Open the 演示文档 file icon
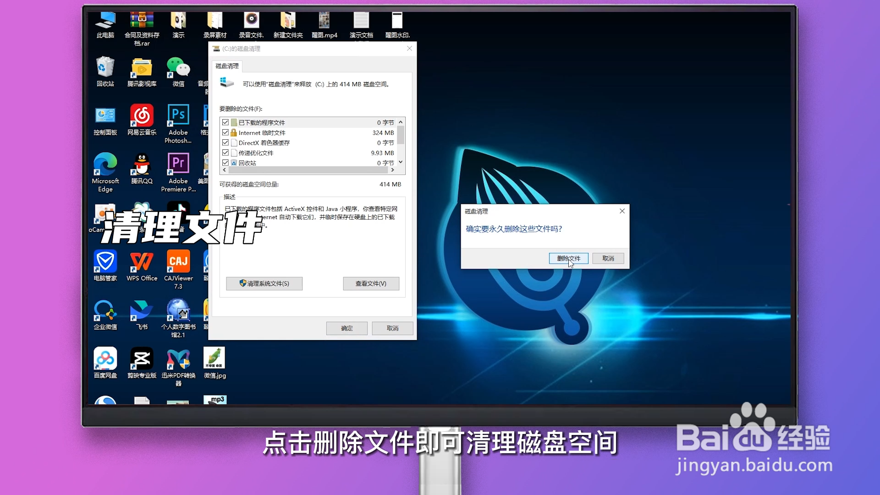 [361, 25]
